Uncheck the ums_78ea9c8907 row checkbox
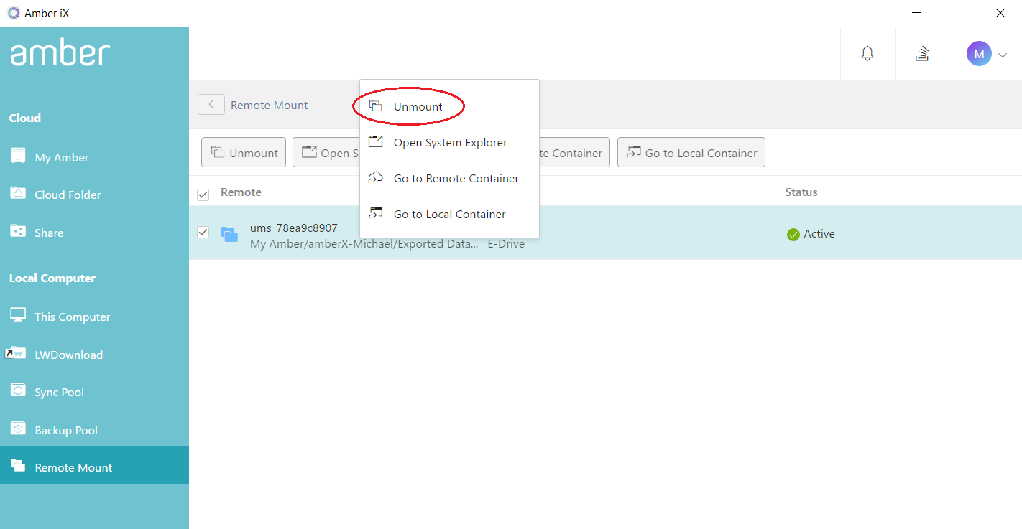Screen dimensions: 1022x529 203,232
